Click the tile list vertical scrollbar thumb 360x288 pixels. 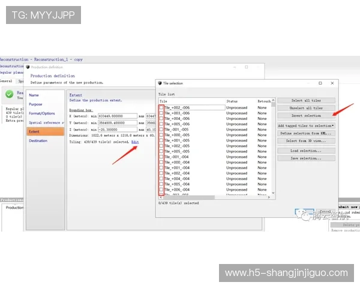tap(273, 104)
